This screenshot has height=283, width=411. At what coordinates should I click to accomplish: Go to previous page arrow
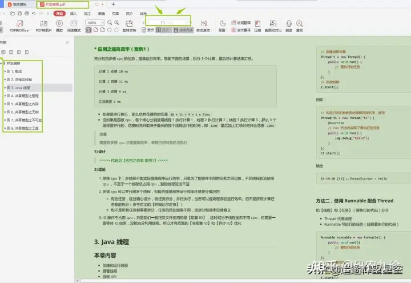[144, 23]
